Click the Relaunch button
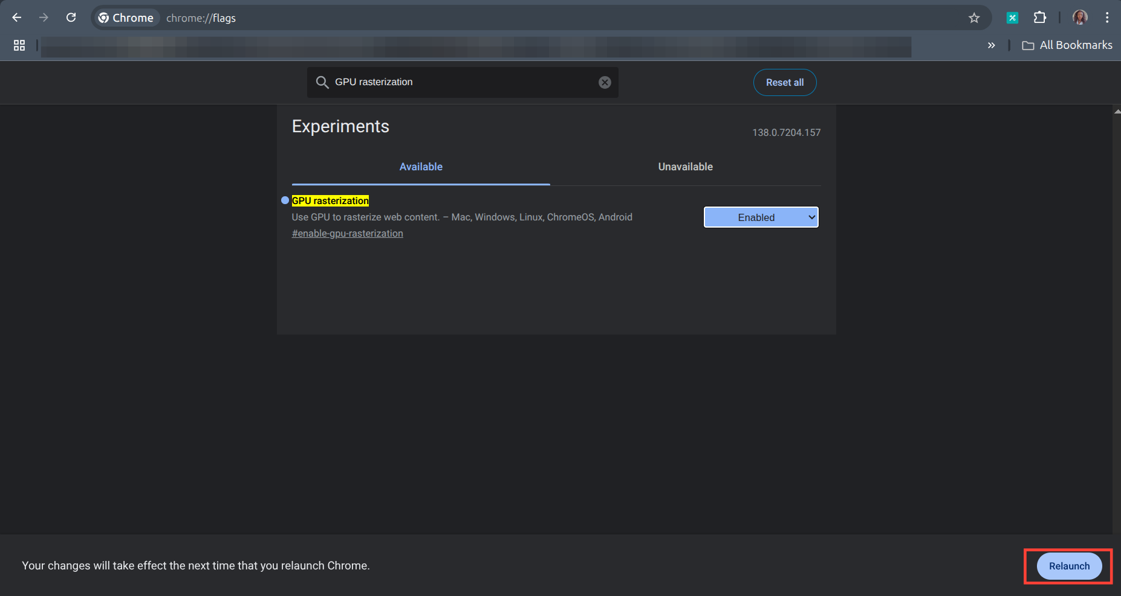 point(1069,566)
